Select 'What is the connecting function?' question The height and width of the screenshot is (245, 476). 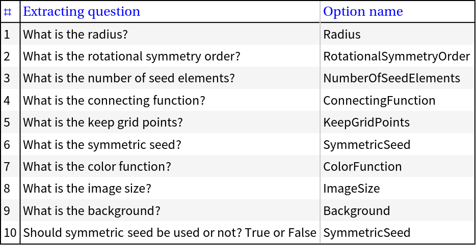click(x=114, y=101)
